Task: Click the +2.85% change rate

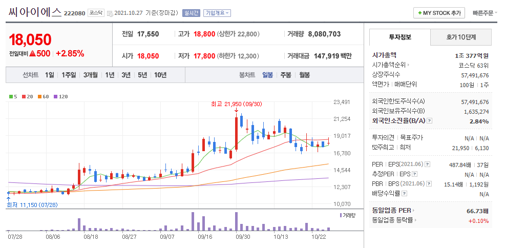Action: pyautogui.click(x=70, y=54)
